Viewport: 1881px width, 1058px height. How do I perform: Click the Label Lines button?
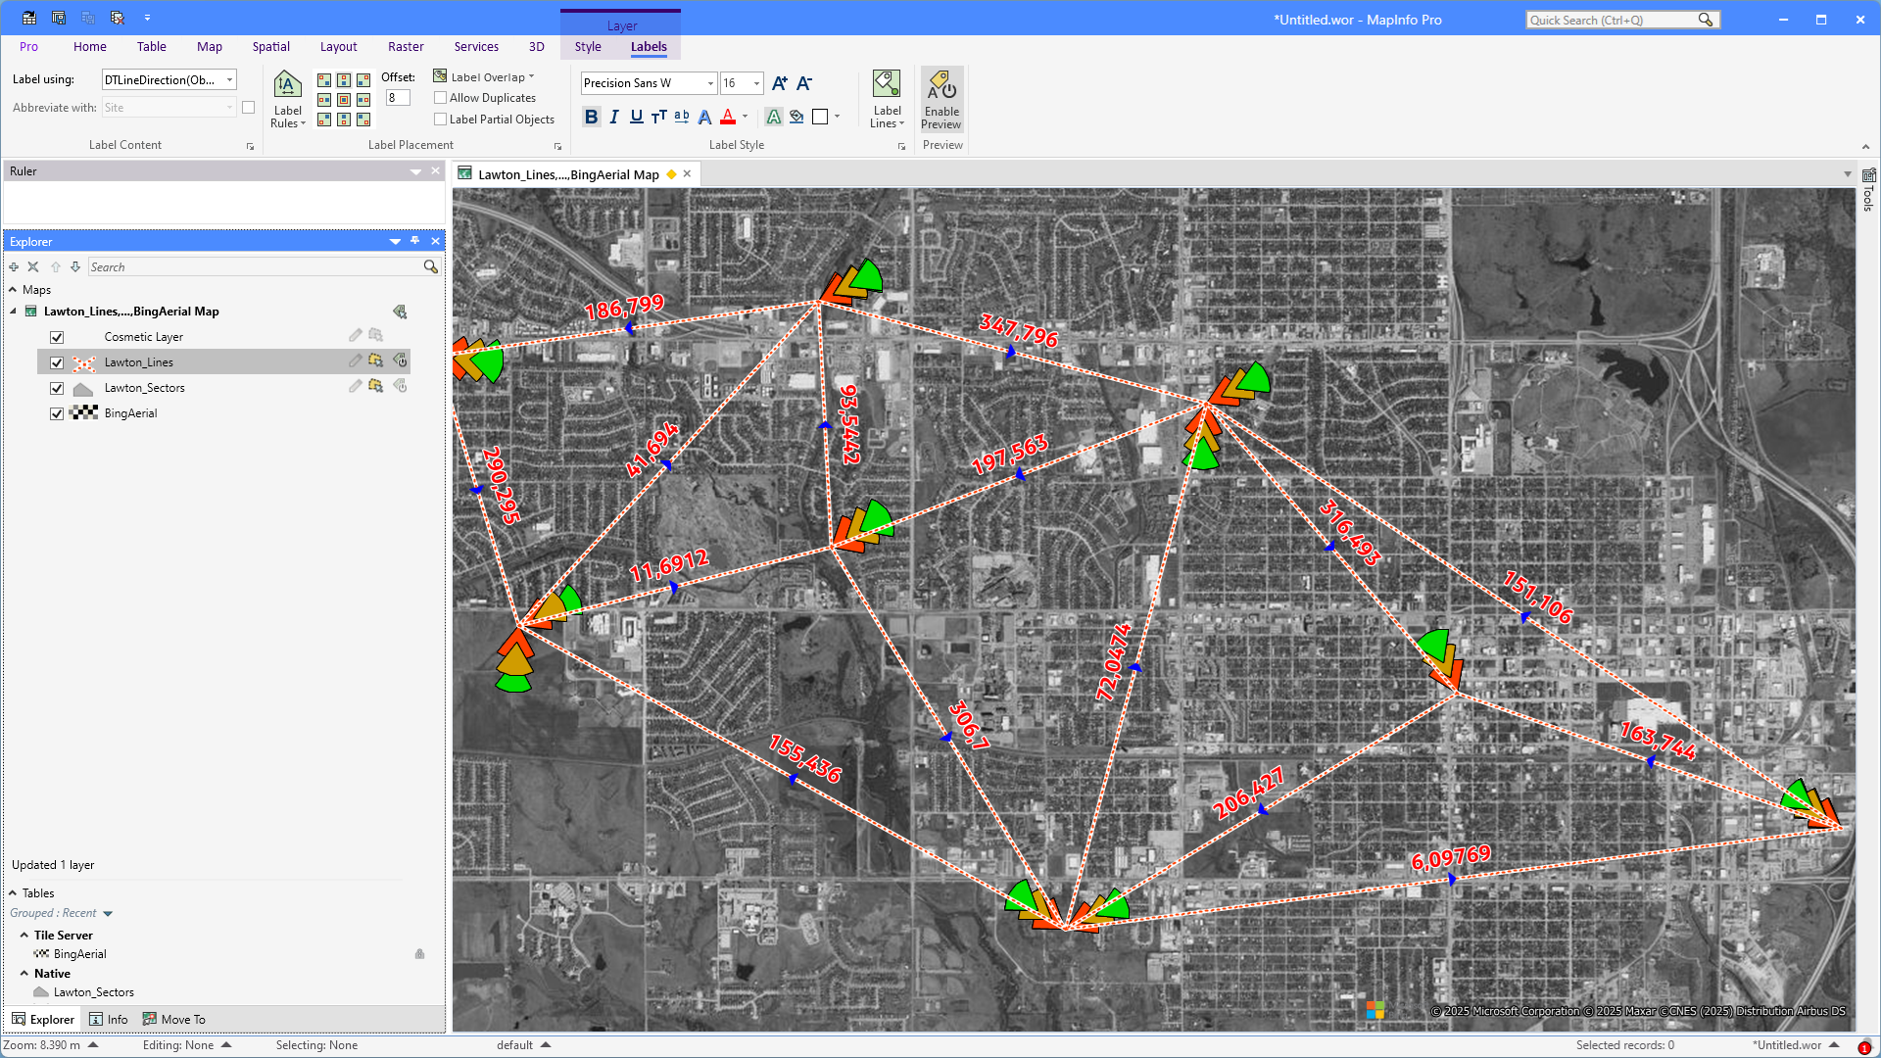coord(887,100)
